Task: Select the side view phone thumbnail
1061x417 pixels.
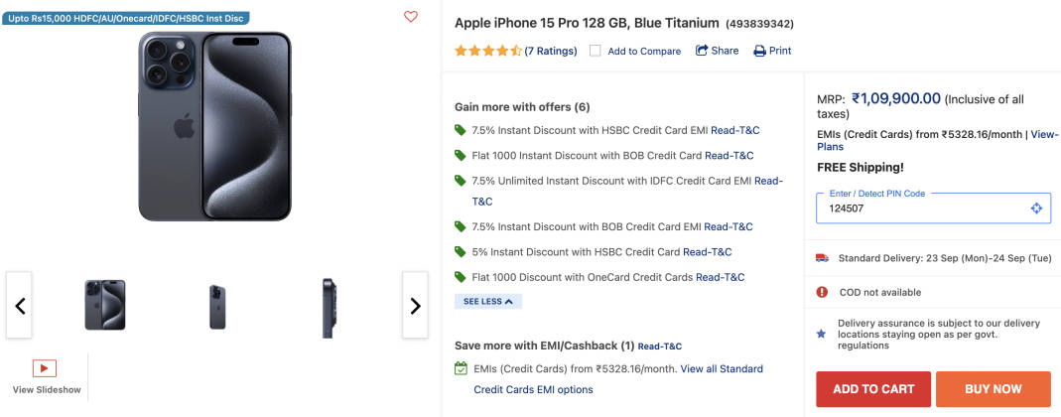Action: [329, 307]
